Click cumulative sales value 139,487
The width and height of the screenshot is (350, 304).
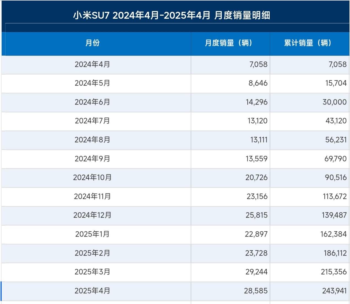tap(334, 215)
